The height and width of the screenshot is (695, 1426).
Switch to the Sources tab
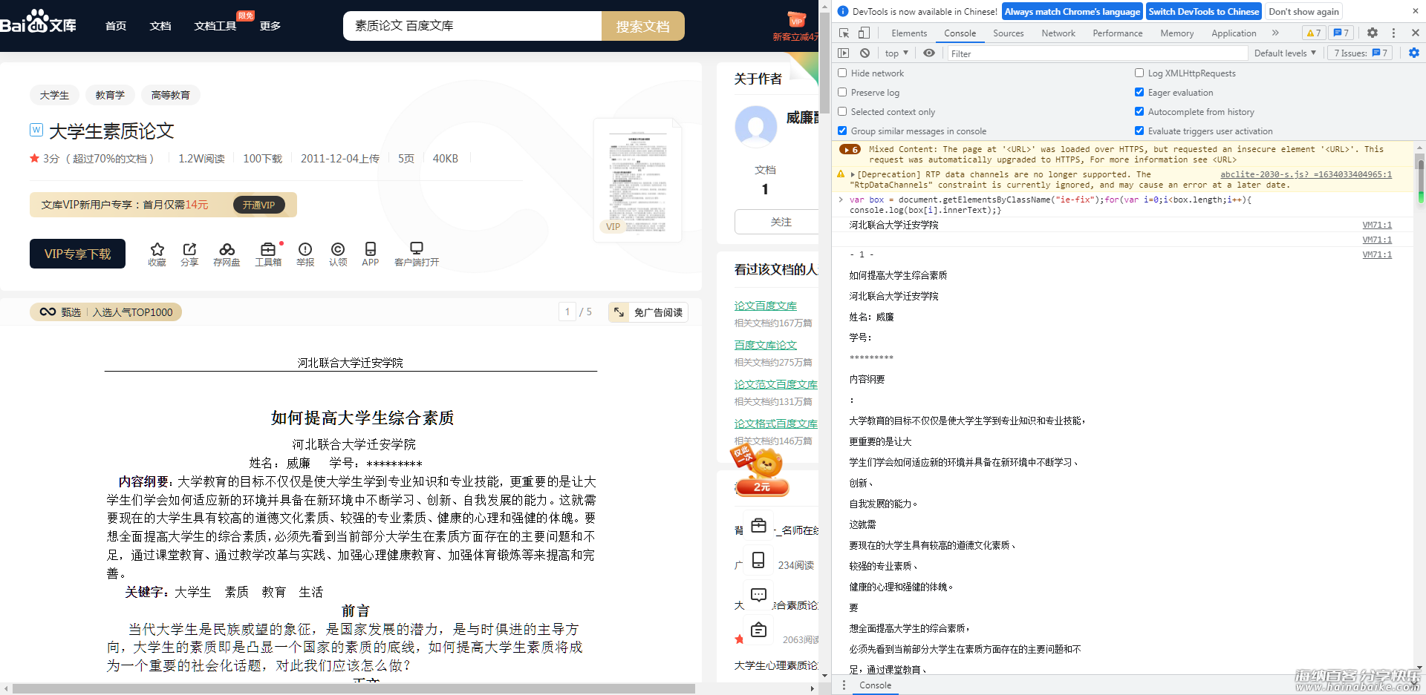1008,33
